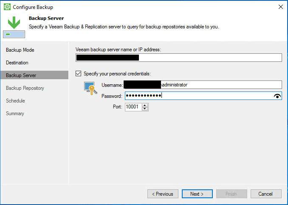
Task: Select the Backup Server step
Action: pos(21,75)
